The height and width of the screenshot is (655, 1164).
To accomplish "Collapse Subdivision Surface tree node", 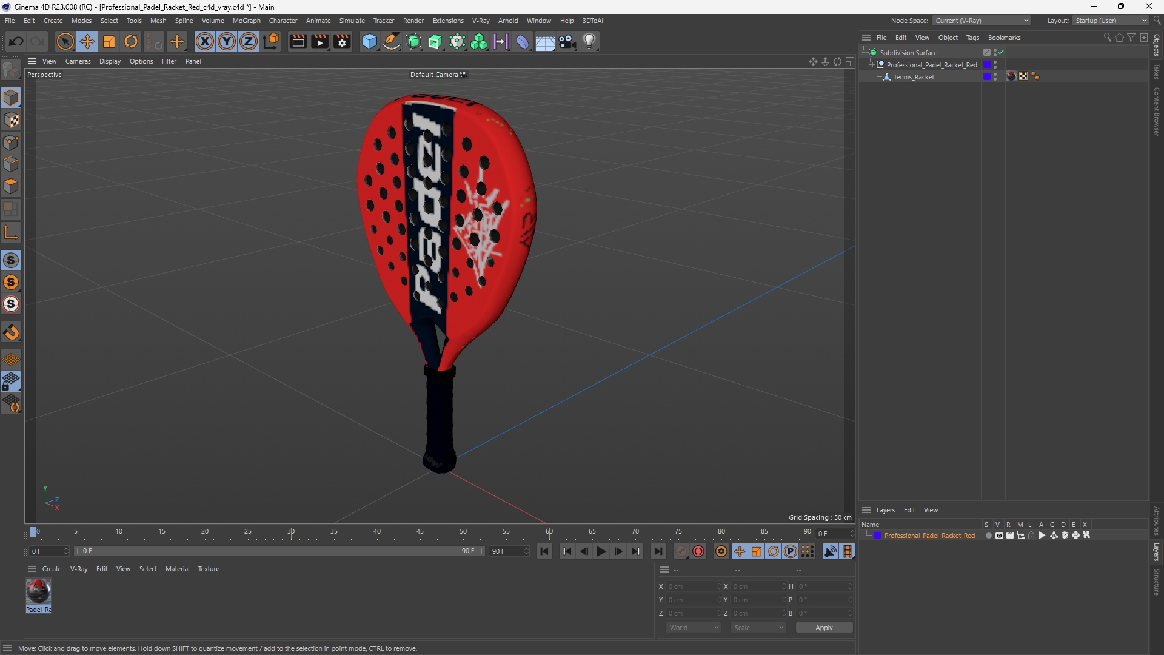I will [864, 53].
